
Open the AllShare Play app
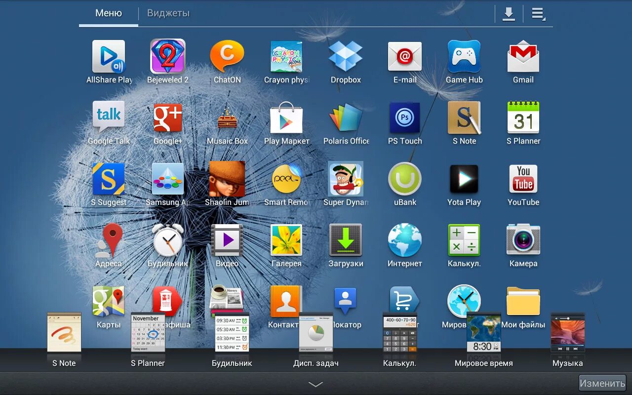(109, 57)
